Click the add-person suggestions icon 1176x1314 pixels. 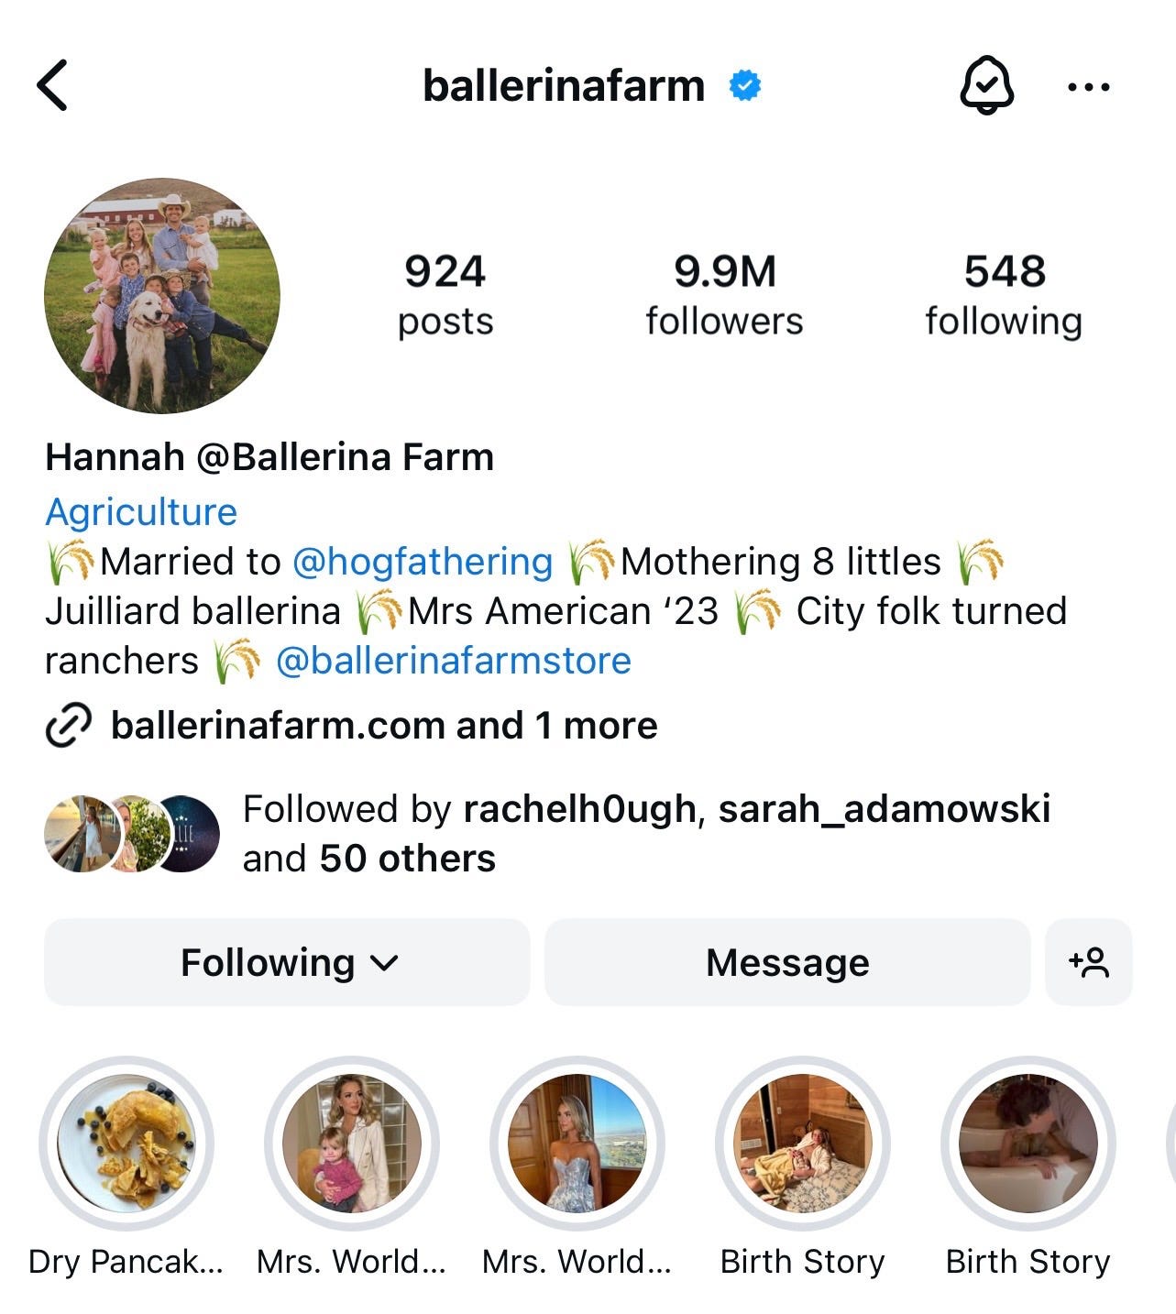1089,962
